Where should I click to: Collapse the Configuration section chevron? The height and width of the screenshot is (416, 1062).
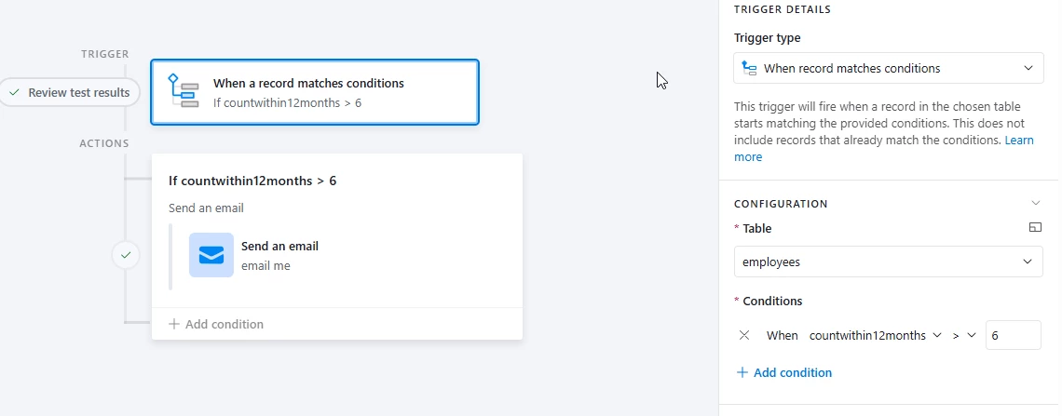(1035, 203)
